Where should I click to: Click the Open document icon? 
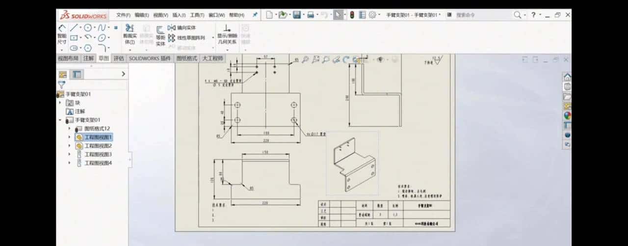pyautogui.click(x=283, y=15)
